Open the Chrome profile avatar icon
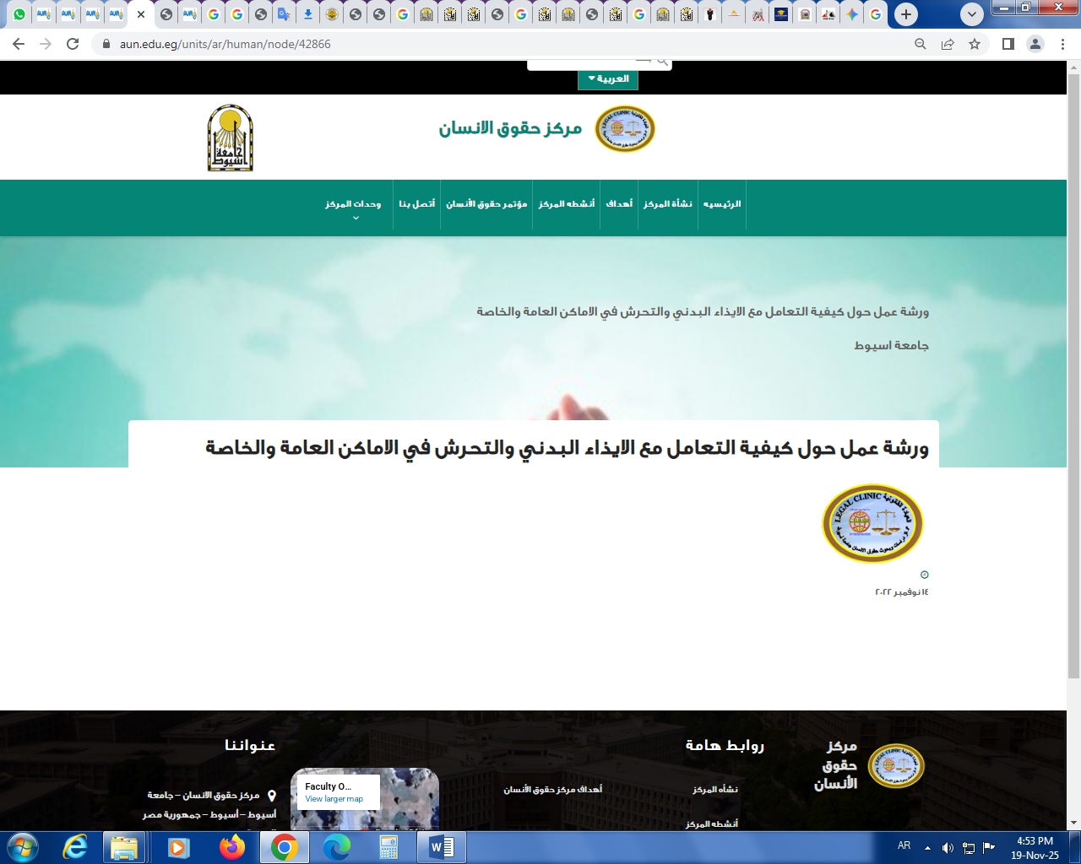1081x864 pixels. [1035, 44]
